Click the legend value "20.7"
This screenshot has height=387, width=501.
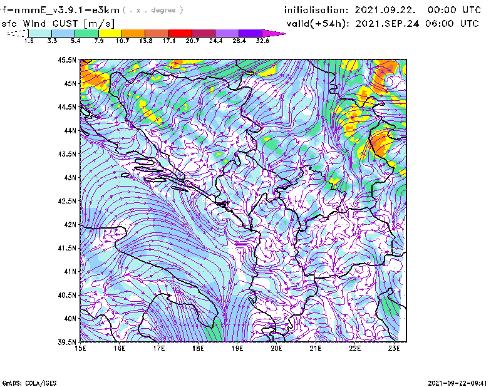(x=192, y=41)
